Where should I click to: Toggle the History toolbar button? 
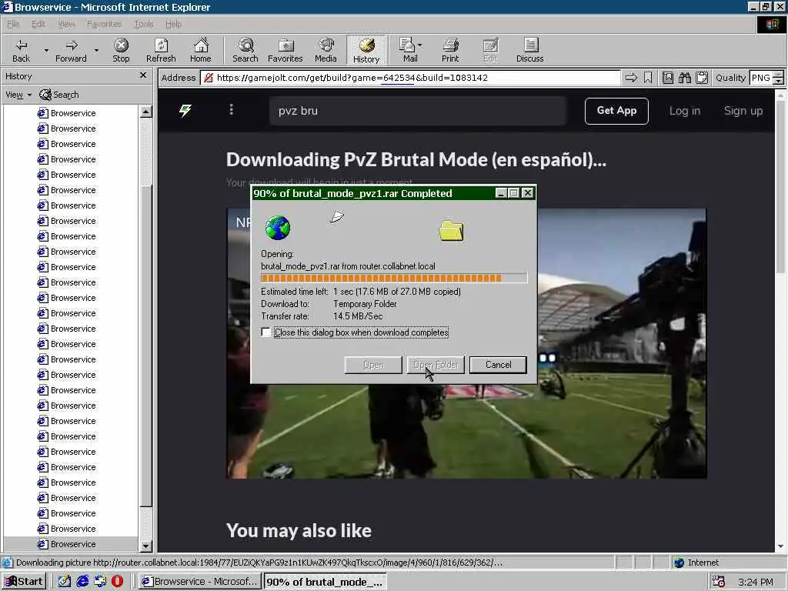366,50
